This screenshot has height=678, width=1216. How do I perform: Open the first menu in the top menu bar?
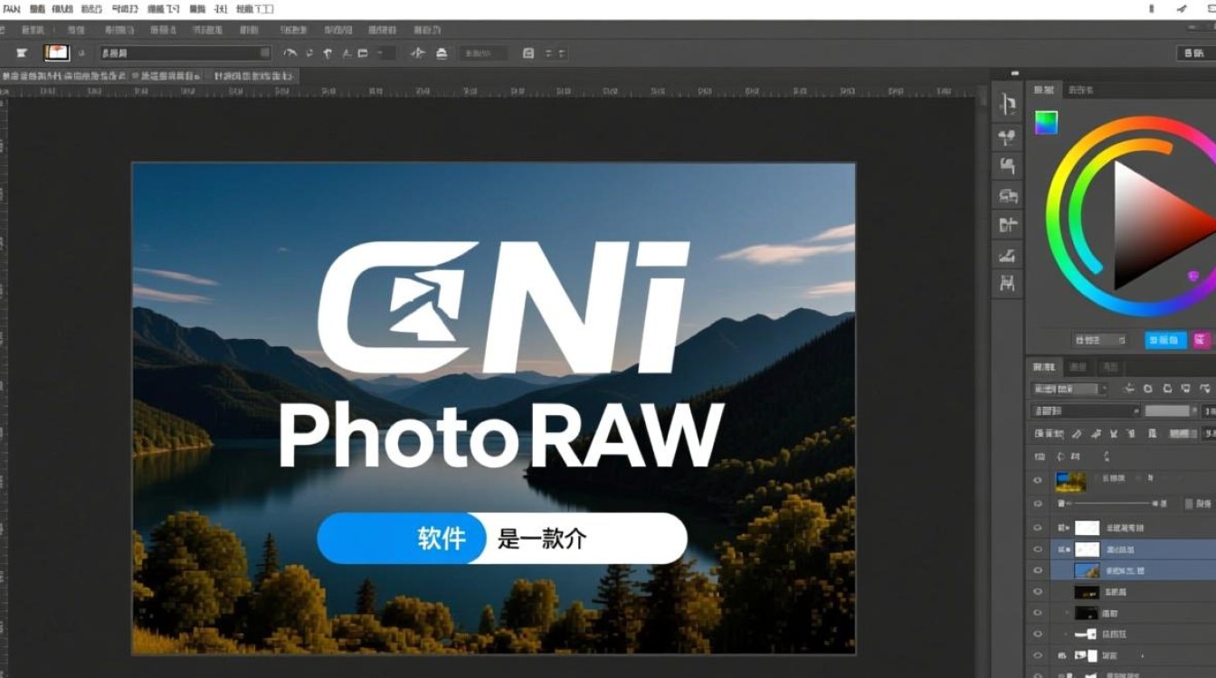coord(11,8)
